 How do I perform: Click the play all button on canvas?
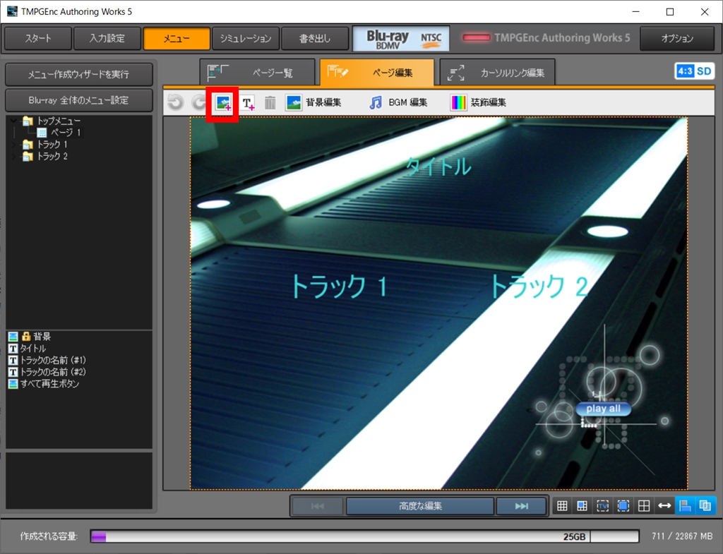tap(603, 409)
